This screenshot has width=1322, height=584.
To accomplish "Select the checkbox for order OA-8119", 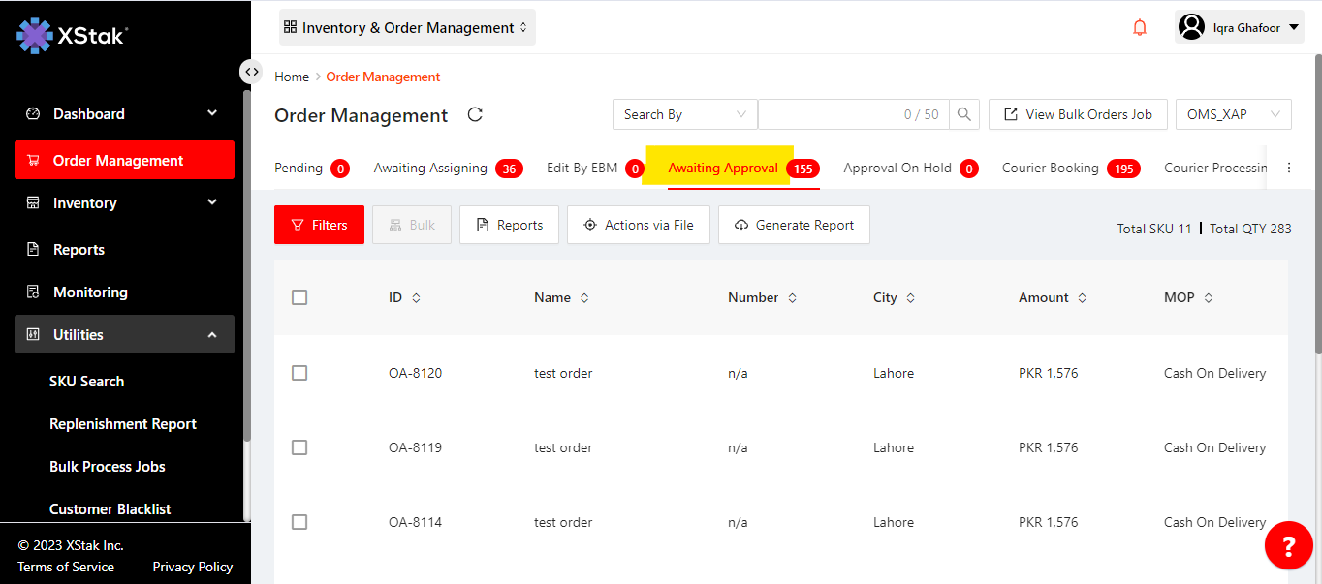I will [299, 447].
